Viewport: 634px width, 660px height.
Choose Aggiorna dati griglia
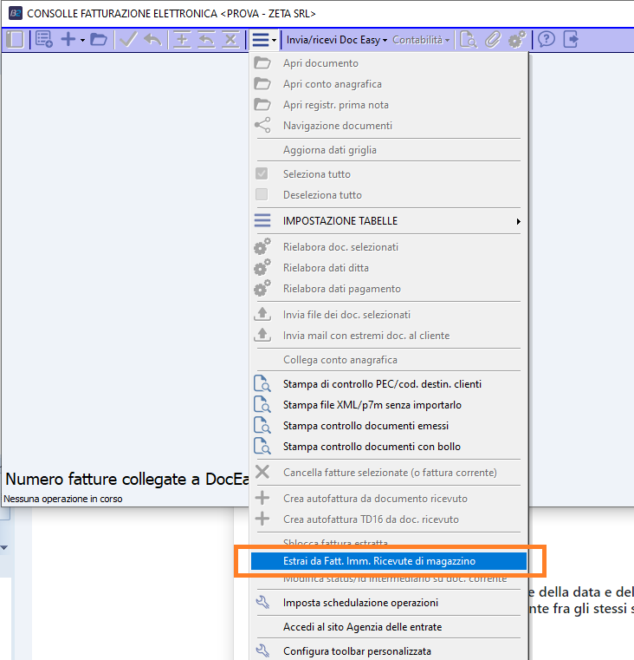(389, 150)
